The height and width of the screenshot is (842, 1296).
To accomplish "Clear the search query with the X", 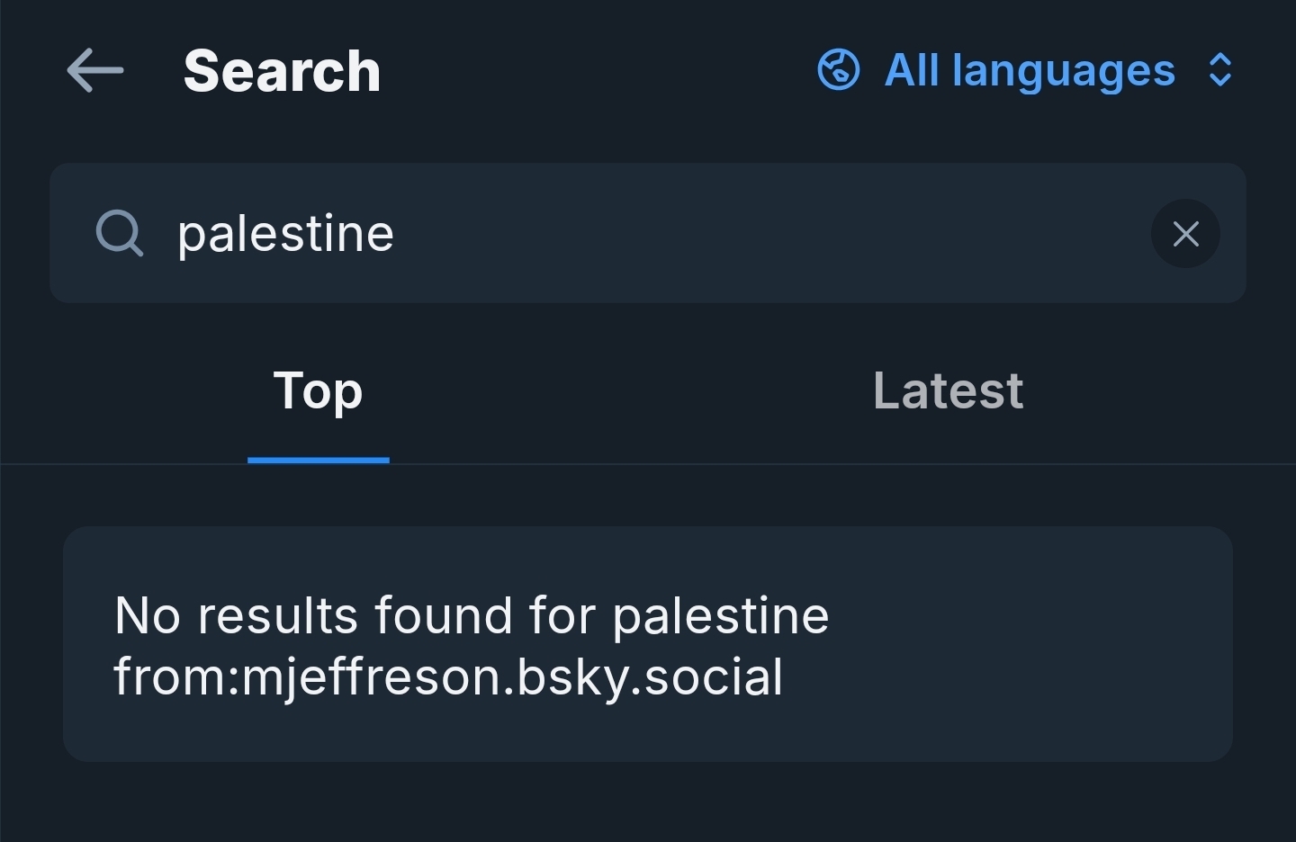I will [1185, 234].
